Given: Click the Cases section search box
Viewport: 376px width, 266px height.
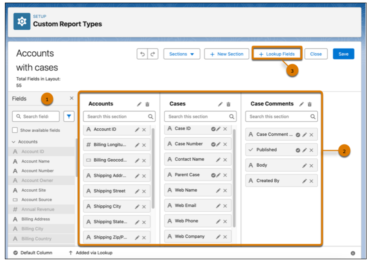Looking at the screenshot, I should 197,117.
